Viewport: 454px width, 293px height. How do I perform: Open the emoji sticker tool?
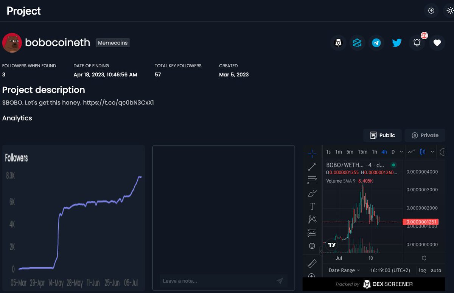point(312,246)
